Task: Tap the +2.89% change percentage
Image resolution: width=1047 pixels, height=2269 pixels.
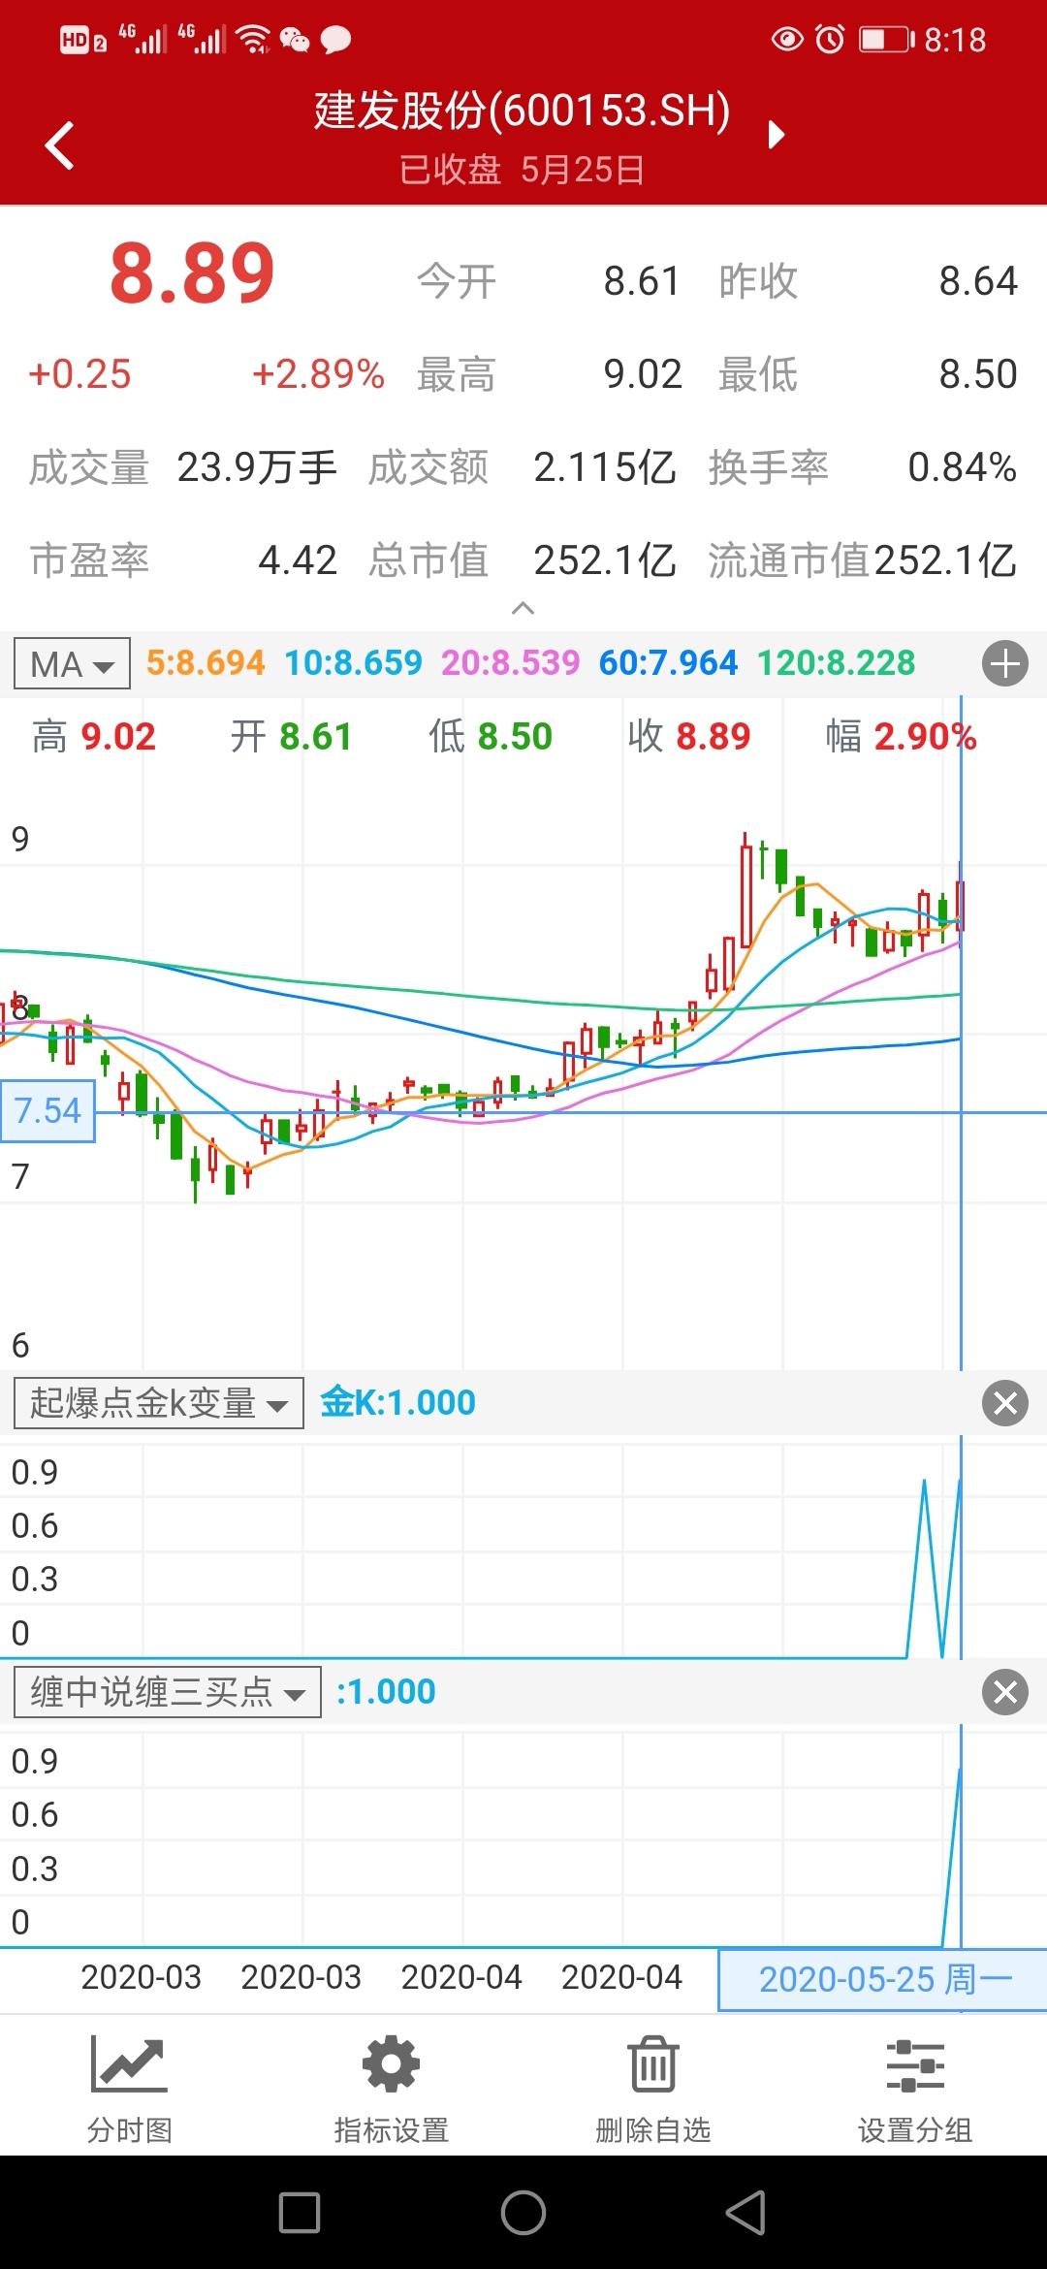Action: [318, 374]
